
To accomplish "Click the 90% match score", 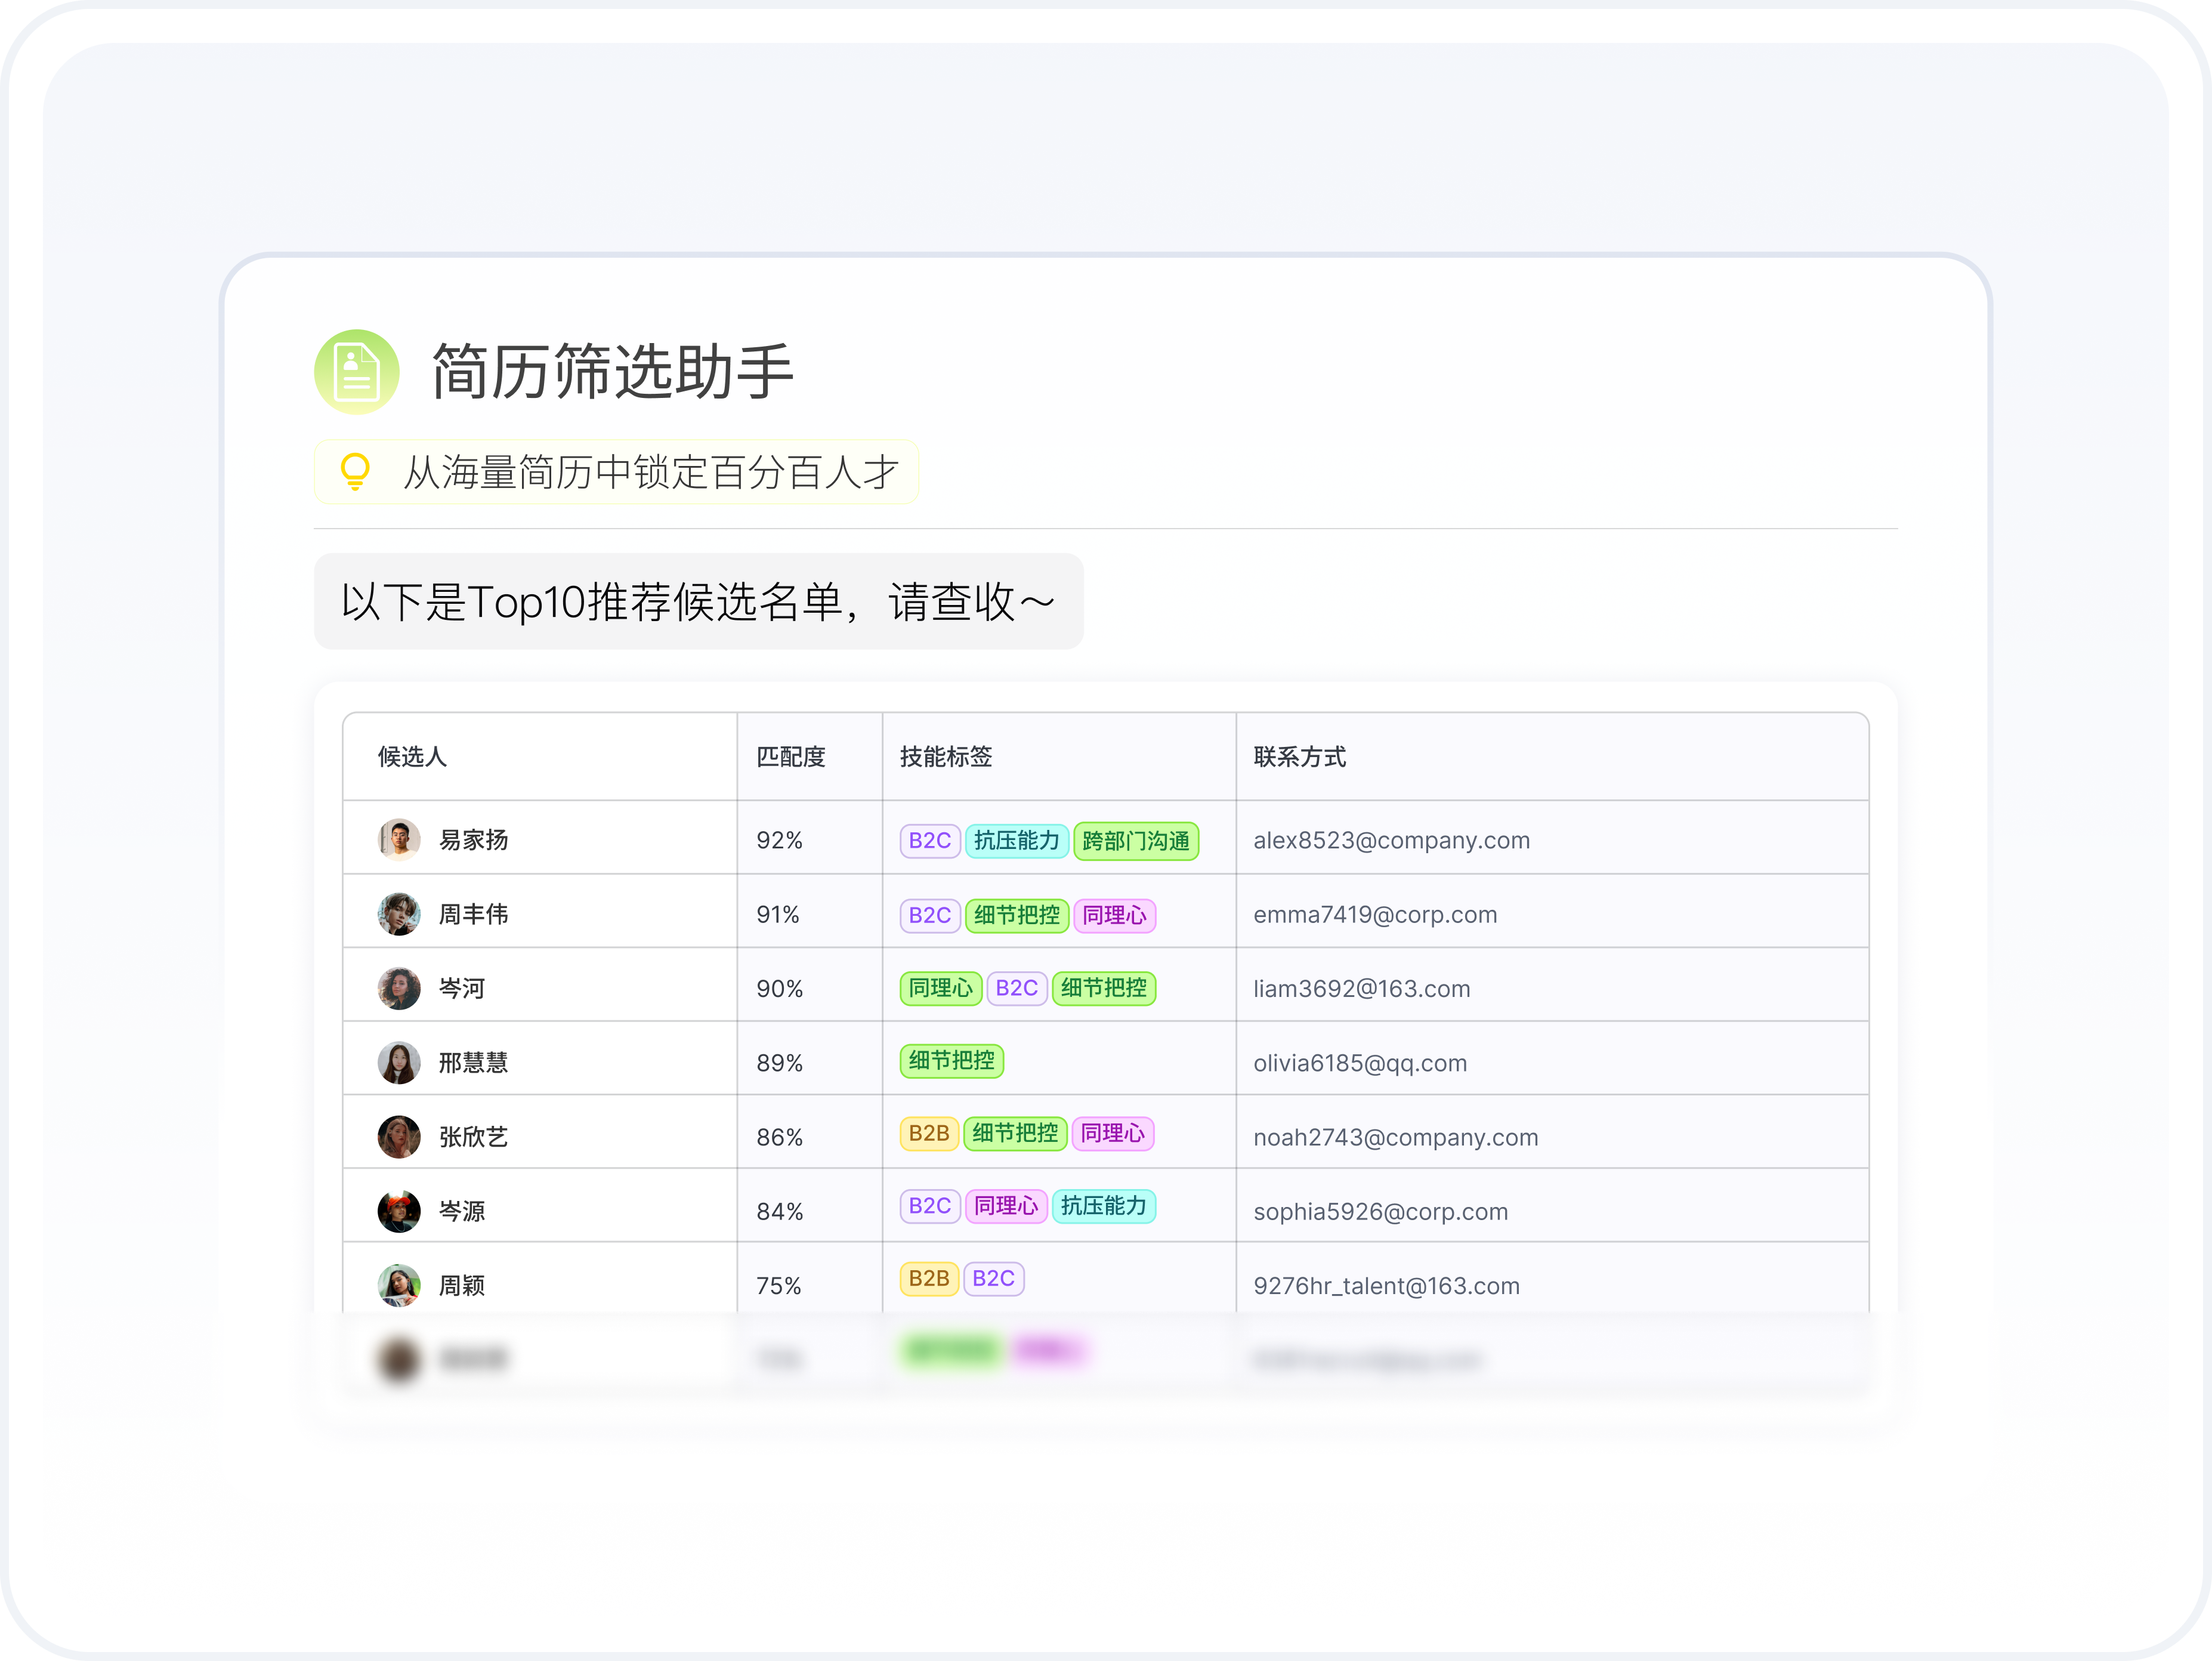I will tap(780, 988).
